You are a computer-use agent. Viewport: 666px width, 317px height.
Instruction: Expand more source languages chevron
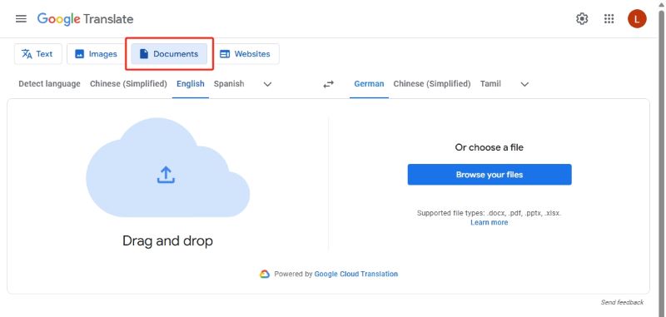tap(267, 84)
